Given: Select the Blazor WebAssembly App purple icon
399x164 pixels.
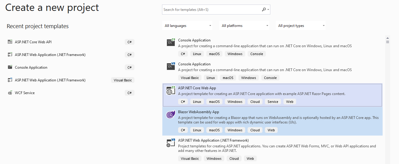Looking at the screenshot, I should pos(171,115).
